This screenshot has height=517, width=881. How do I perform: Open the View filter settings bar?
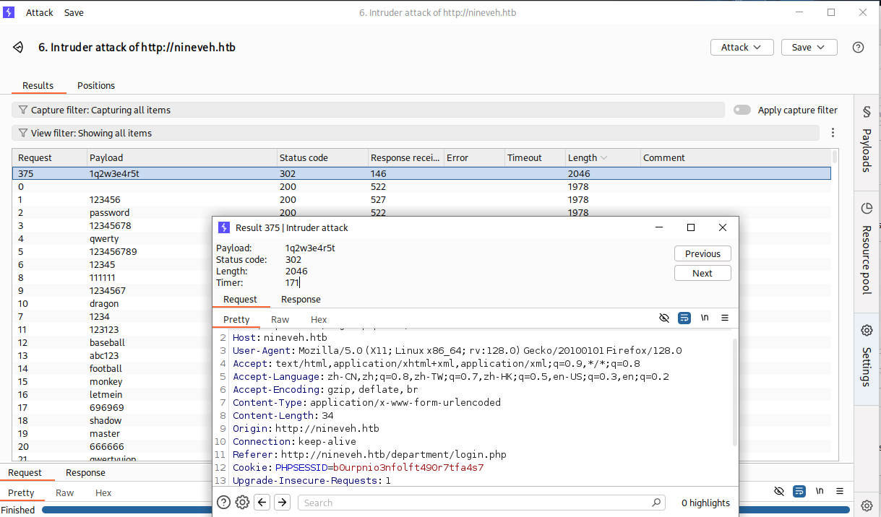click(416, 133)
